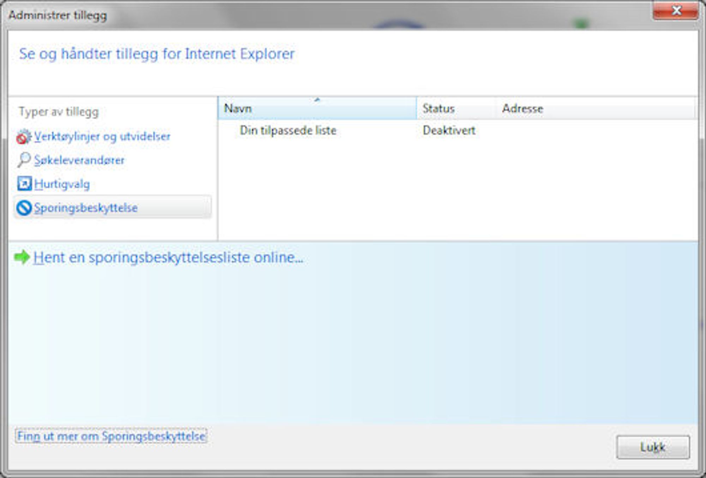Choose Hurtigvalg in add-on types
Viewport: 706px width, 478px height.
tap(62, 184)
